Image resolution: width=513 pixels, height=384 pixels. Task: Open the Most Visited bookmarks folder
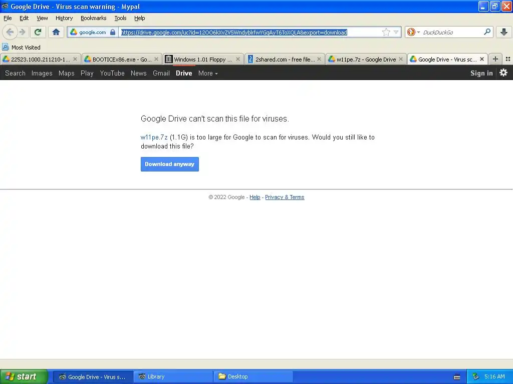click(21, 47)
